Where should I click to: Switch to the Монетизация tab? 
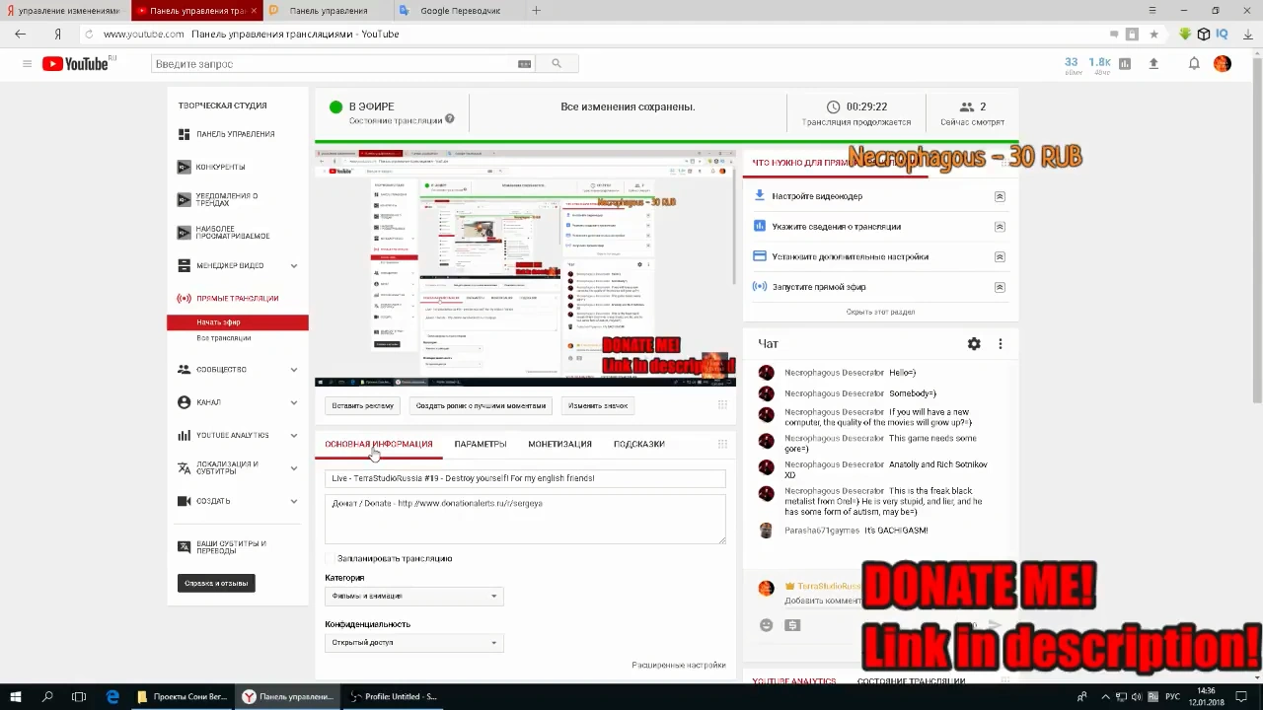pyautogui.click(x=559, y=444)
